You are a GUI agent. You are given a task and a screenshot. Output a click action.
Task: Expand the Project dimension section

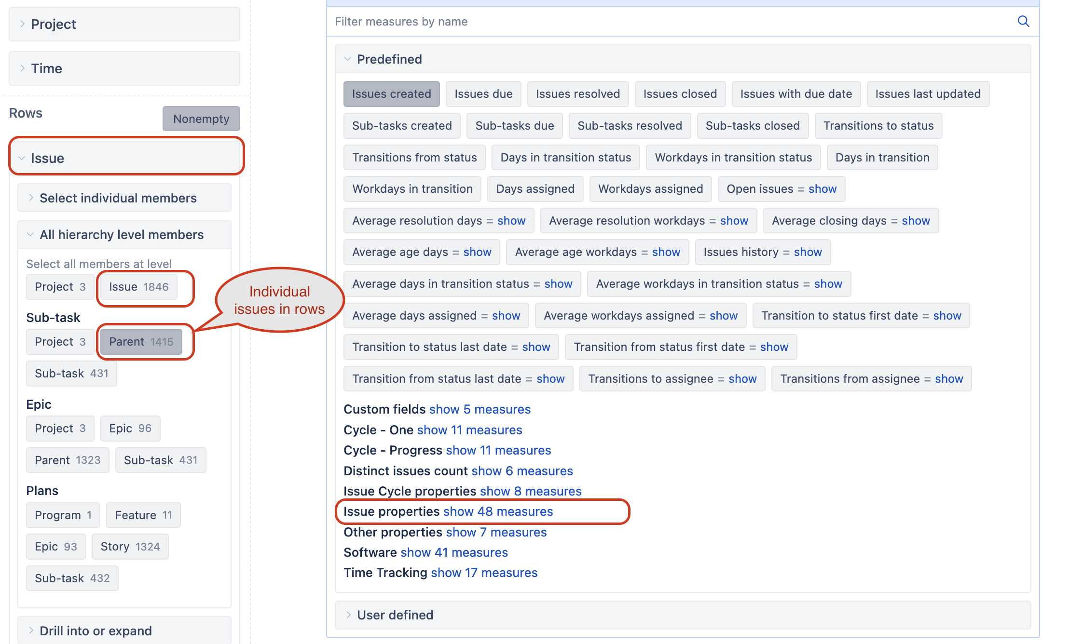coord(53,24)
